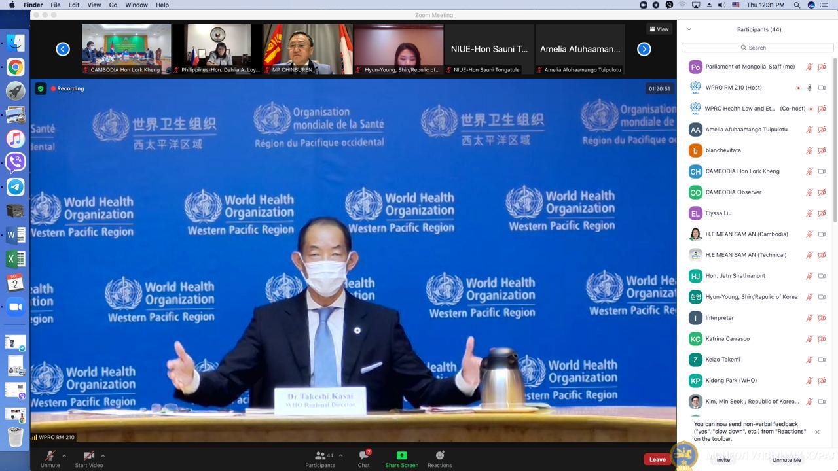Click Spotlight search in menu bar
The height and width of the screenshot is (471, 838).
(797, 5)
